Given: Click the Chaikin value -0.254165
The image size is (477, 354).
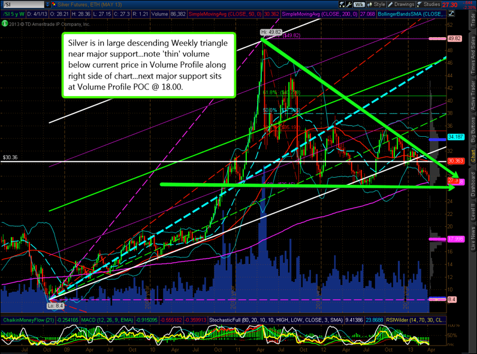Looking at the screenshot, I should tap(67, 320).
